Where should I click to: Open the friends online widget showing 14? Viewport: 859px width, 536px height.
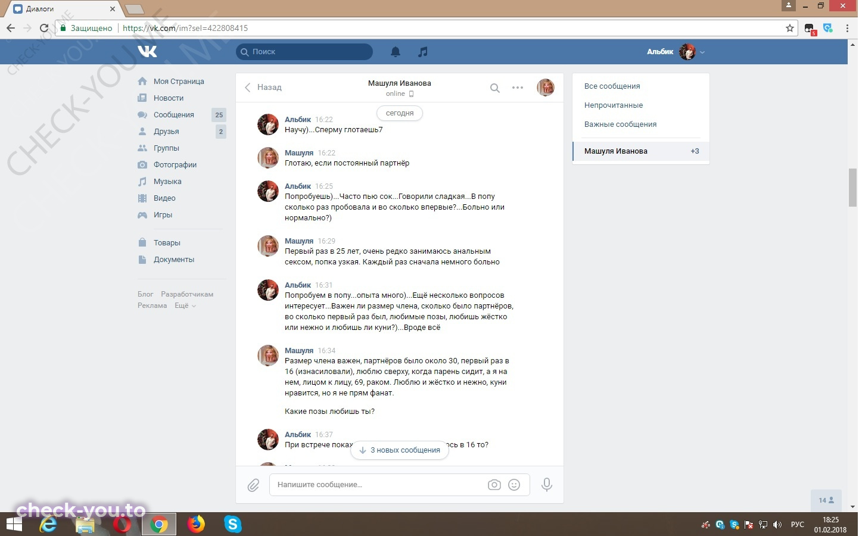coord(826,500)
